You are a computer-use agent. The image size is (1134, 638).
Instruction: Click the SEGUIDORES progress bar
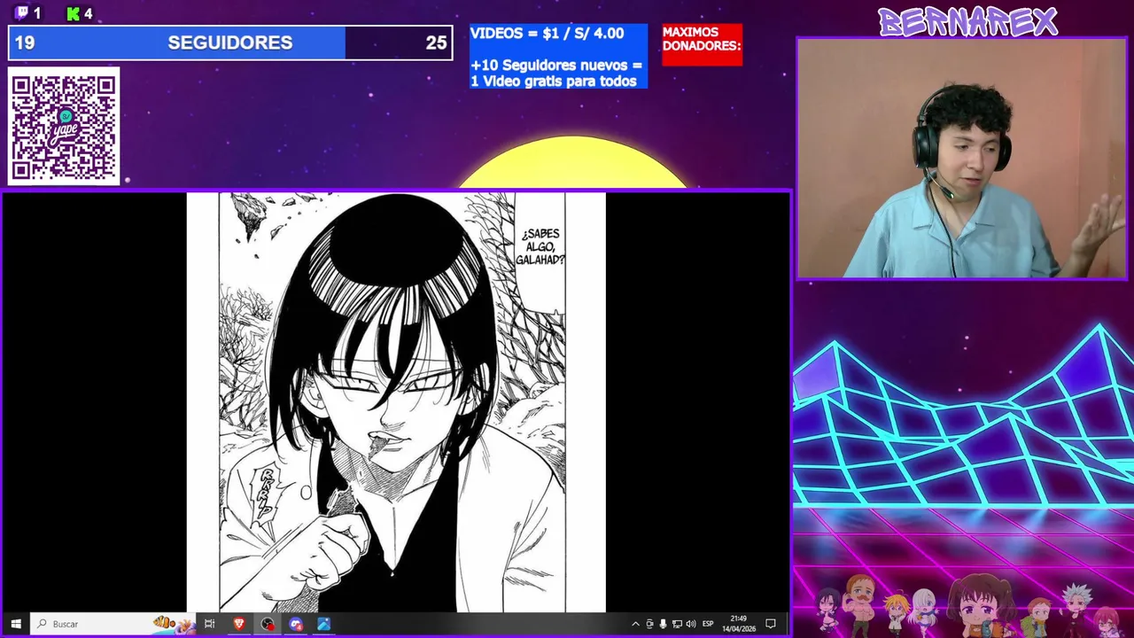pyautogui.click(x=230, y=43)
